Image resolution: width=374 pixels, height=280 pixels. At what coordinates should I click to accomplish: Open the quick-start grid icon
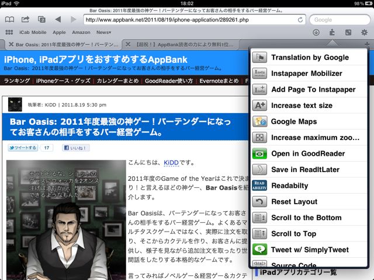pyautogui.click(x=9, y=32)
